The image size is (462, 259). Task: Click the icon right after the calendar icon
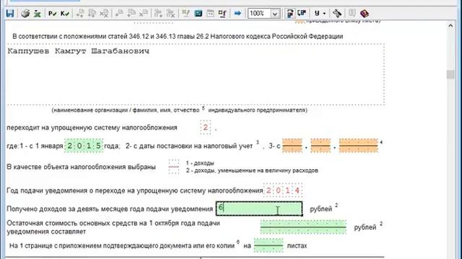pos(222,13)
